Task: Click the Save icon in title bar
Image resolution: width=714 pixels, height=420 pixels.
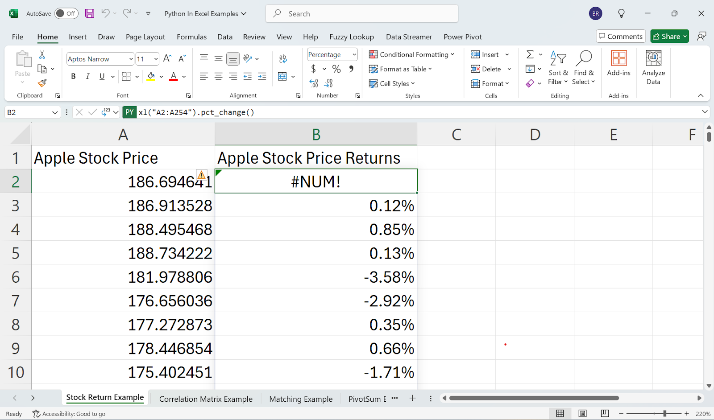Action: tap(90, 13)
